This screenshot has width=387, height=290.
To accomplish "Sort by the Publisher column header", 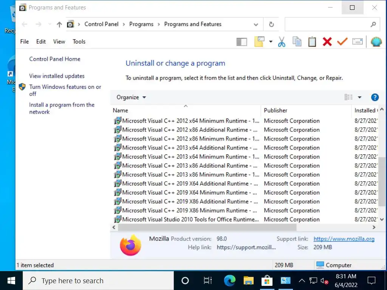I will [306, 111].
